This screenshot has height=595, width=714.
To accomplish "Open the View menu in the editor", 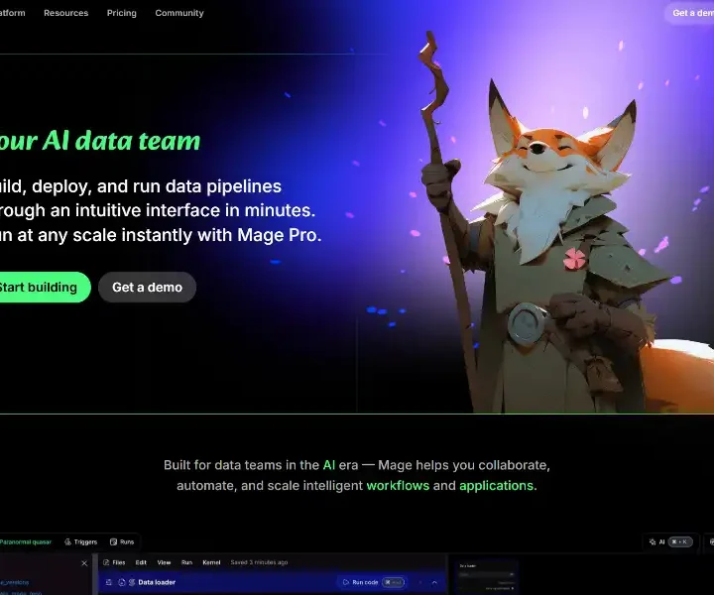I will point(164,562).
